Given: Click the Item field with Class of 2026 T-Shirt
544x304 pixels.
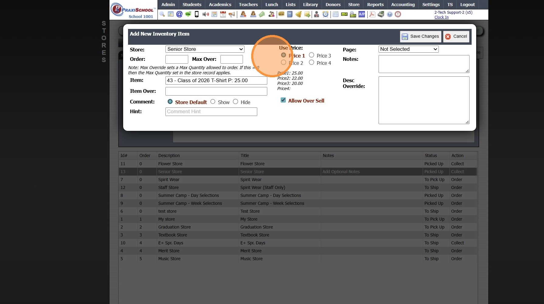Looking at the screenshot, I should point(216,81).
